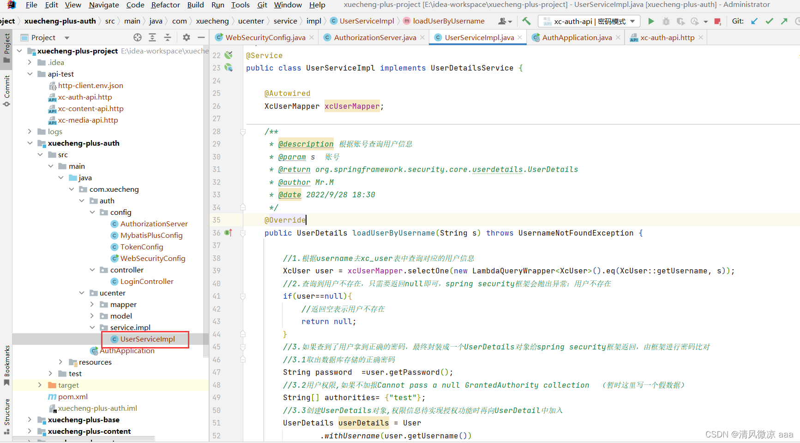800x443 pixels.
Task: Open the Structure side tool window
Action: coord(6,416)
